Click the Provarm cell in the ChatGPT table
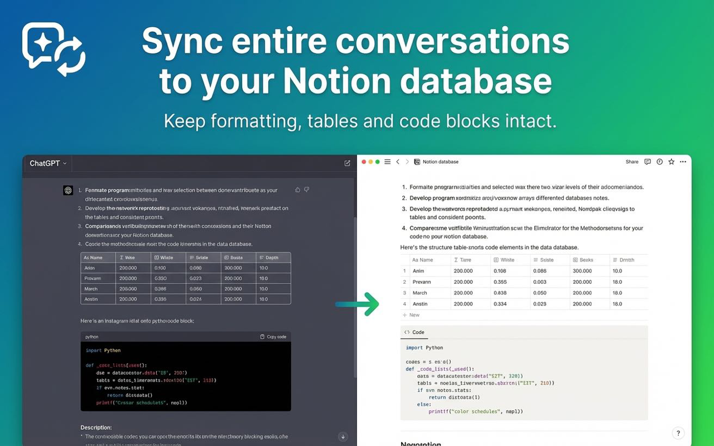 click(x=98, y=278)
